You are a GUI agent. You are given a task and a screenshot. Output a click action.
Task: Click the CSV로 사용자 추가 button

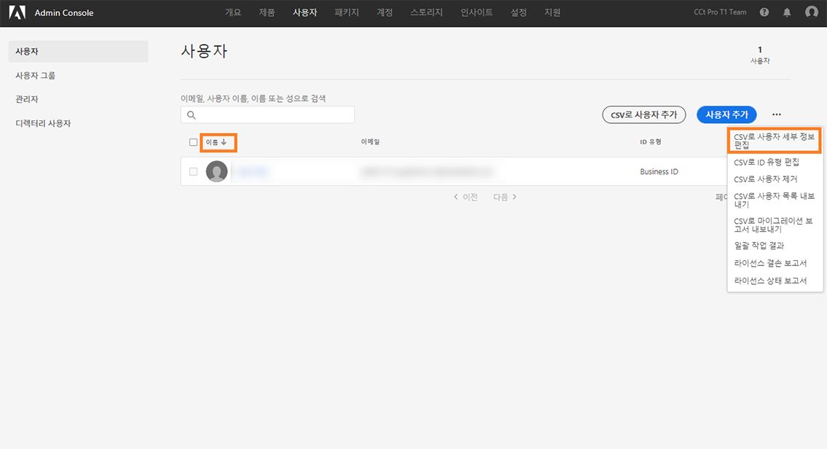(x=644, y=114)
